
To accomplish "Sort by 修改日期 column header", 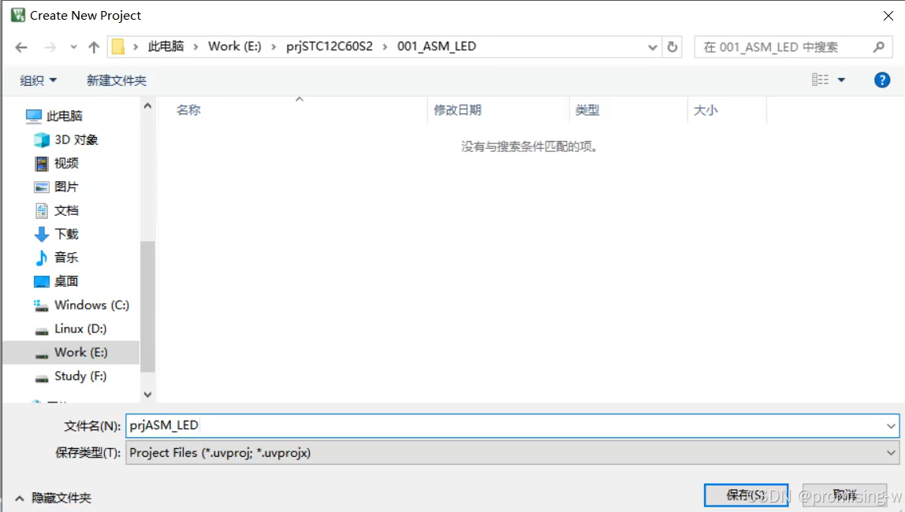I will tap(458, 110).
